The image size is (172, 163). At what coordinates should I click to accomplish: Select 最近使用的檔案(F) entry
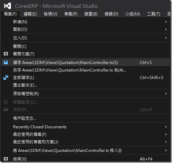click(x=85, y=134)
